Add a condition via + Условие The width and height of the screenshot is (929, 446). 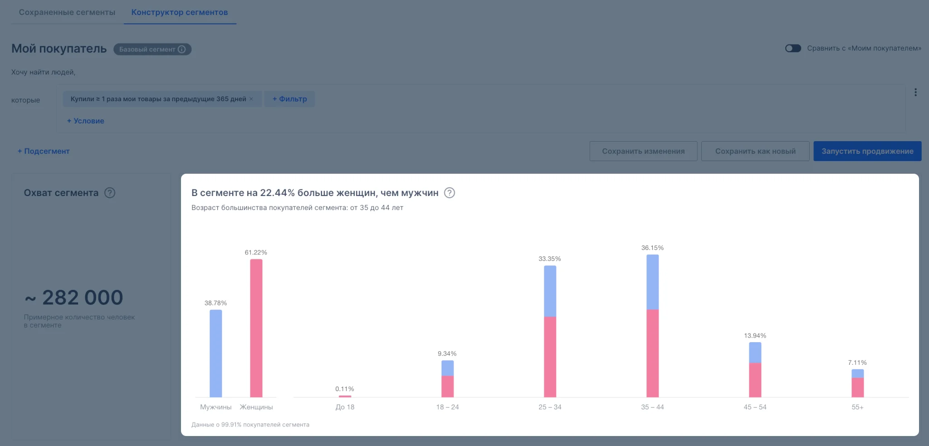click(86, 121)
